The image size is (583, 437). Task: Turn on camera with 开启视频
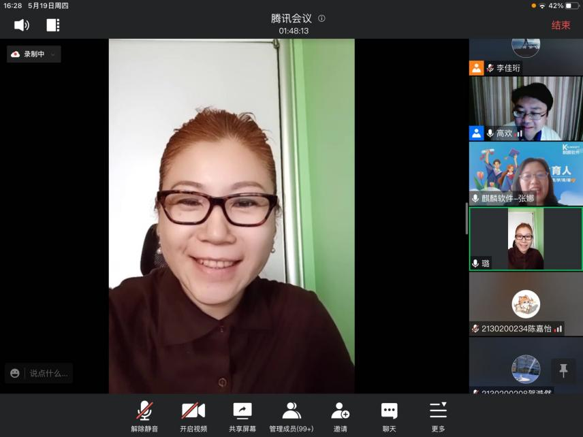[193, 417]
